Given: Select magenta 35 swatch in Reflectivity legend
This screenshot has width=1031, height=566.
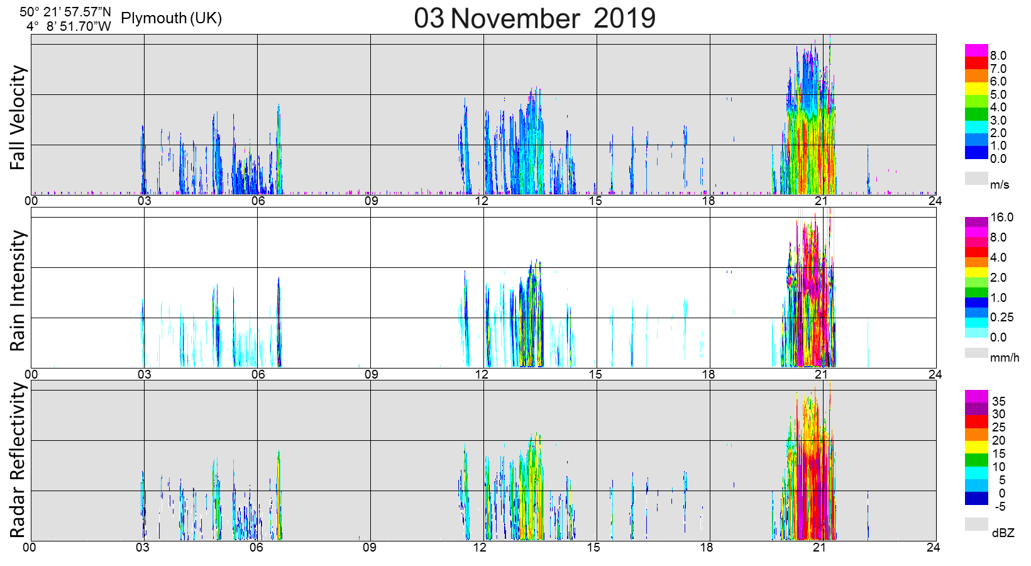Looking at the screenshot, I should point(976,396).
